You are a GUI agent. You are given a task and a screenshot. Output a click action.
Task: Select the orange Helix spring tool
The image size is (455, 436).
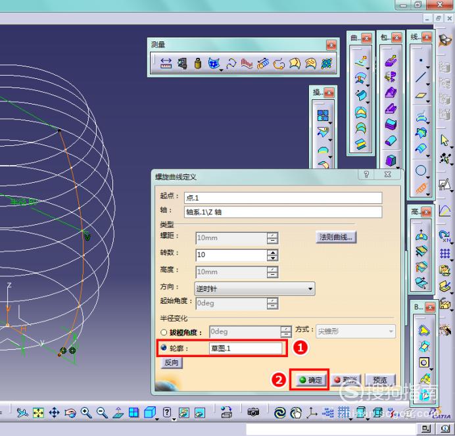coord(421,188)
